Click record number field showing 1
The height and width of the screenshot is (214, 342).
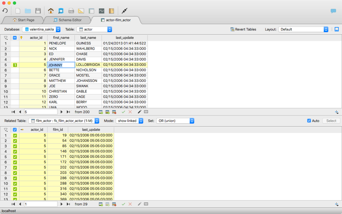(x=41, y=204)
